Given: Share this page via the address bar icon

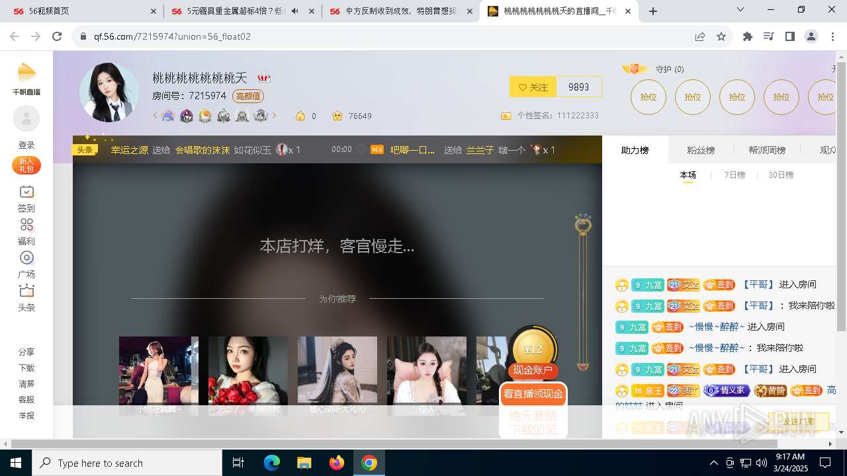Looking at the screenshot, I should click(x=700, y=37).
